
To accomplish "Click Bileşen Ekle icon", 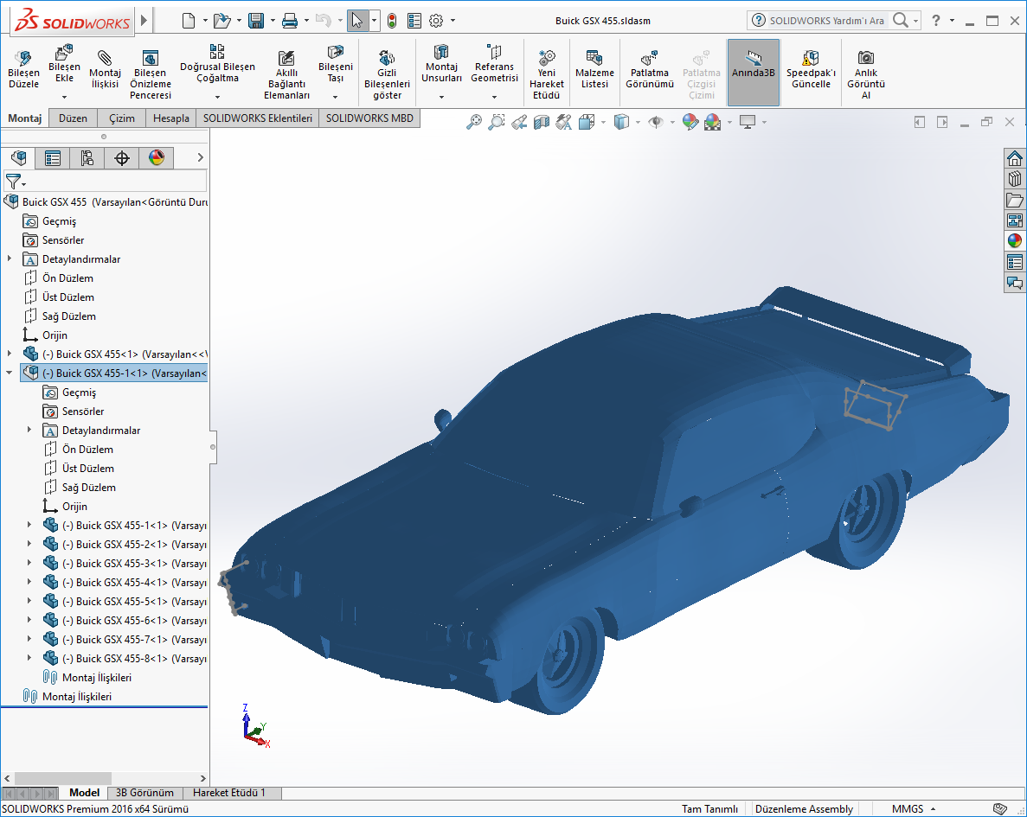I will (x=64, y=53).
